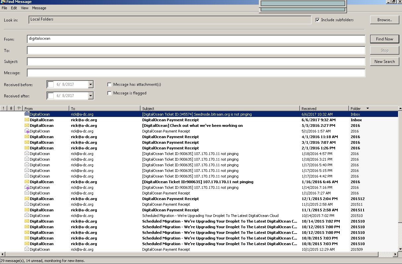Click the New Search button
Viewport: 402px width, 264px height.
pyautogui.click(x=384, y=62)
